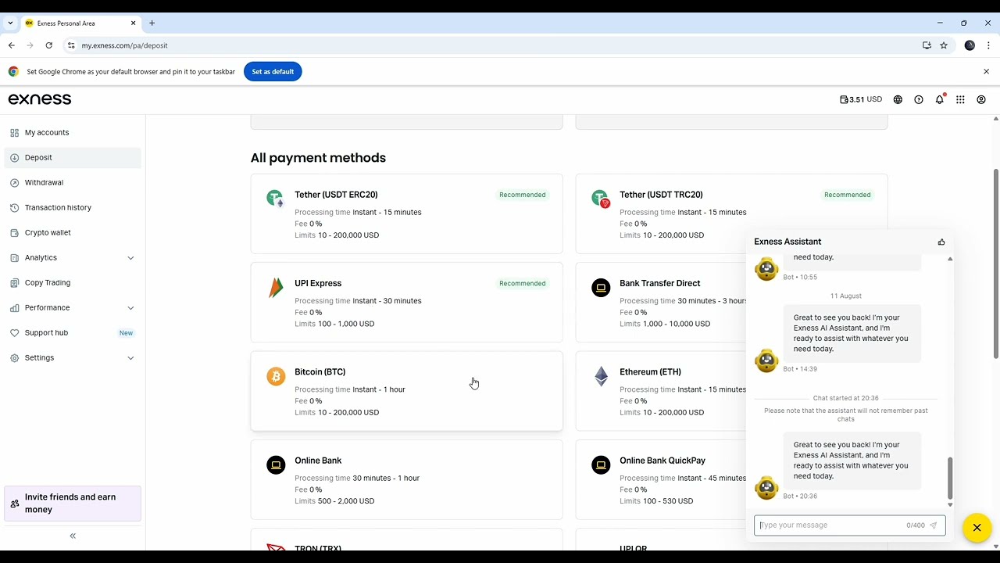1000x563 pixels.
Task: Click Invite friends and earn money
Action: (x=73, y=504)
